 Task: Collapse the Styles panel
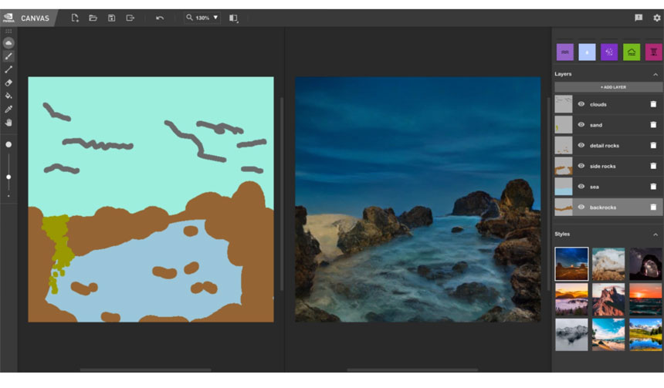pos(656,234)
